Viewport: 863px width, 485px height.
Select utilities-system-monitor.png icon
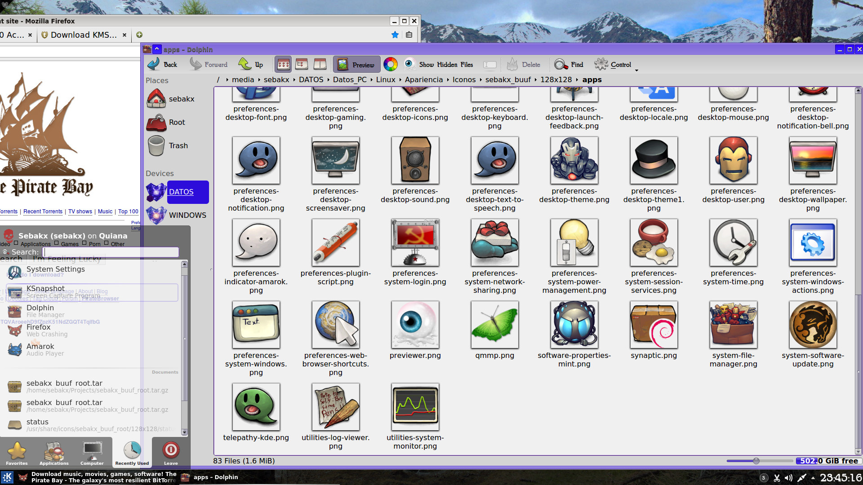tap(415, 407)
